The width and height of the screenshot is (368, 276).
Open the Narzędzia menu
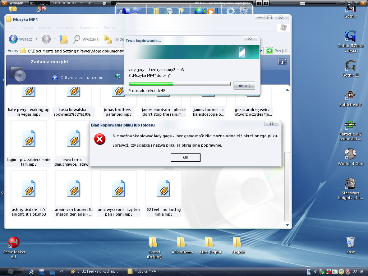pos(89,28)
